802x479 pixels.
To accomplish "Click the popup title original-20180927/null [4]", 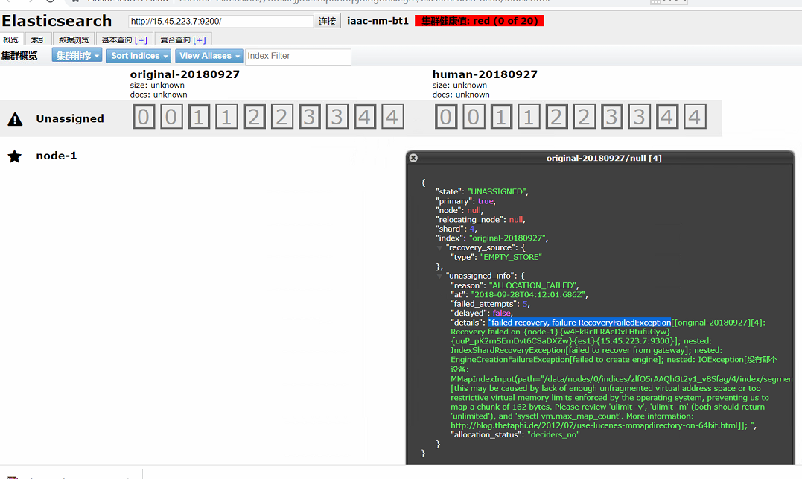I will point(604,158).
